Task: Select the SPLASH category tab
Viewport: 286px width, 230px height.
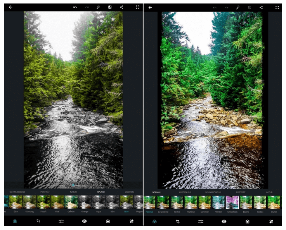Action: click(x=101, y=192)
